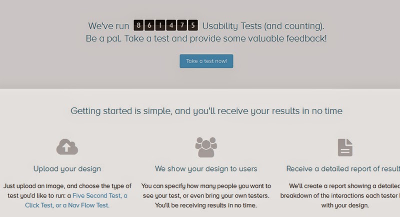Click the document report icon
400x217 pixels.
pos(345,147)
